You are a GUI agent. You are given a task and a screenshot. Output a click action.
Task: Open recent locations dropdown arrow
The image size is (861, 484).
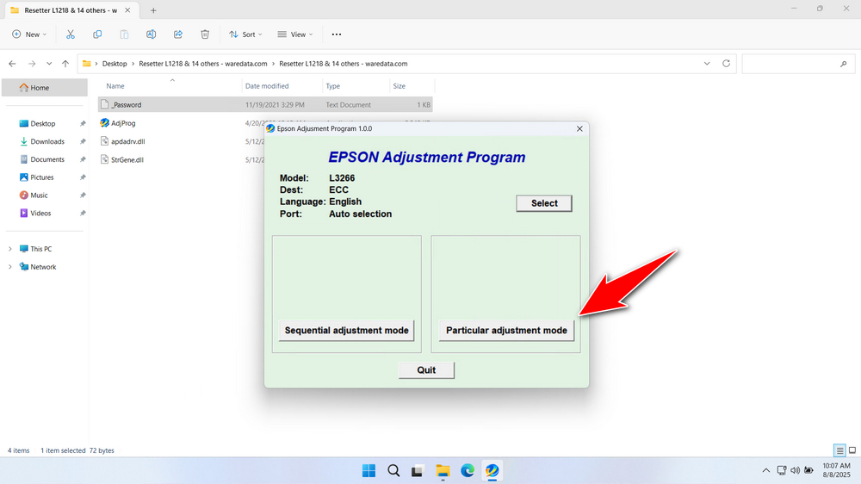49,64
